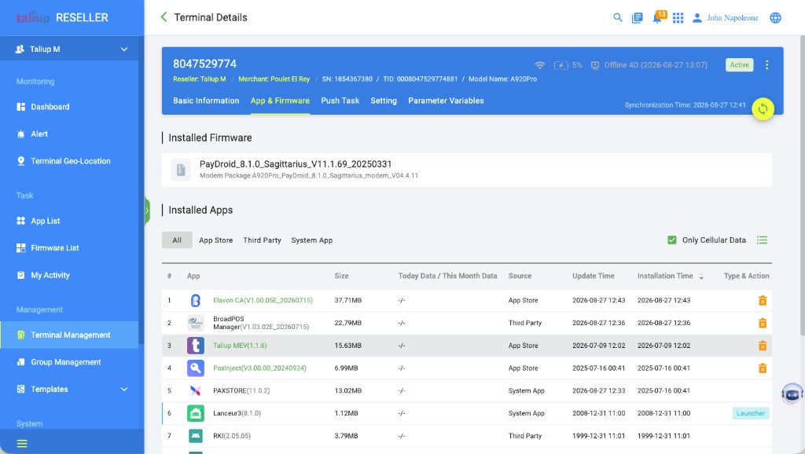
Task: Toggle the Only Cellular Data checkbox
Action: [x=671, y=240]
